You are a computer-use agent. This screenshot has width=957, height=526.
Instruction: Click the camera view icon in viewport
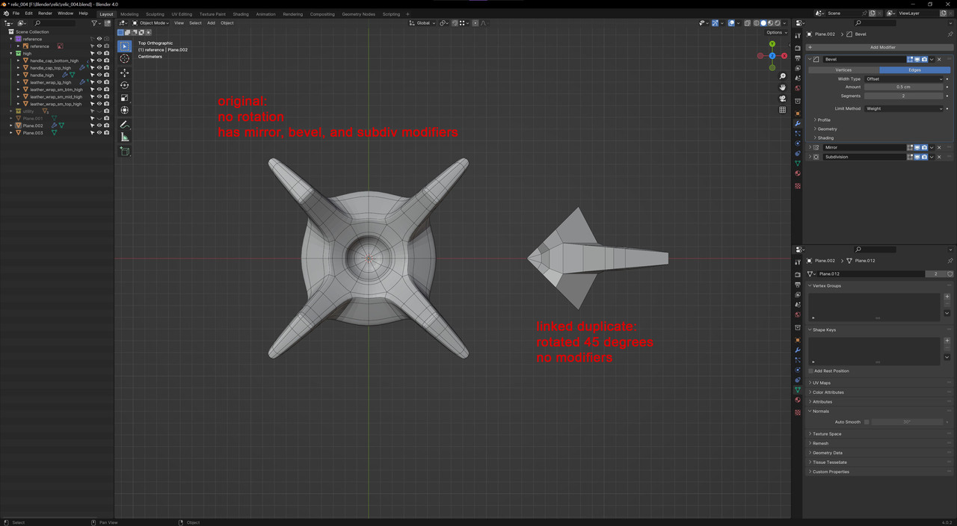coord(783,99)
